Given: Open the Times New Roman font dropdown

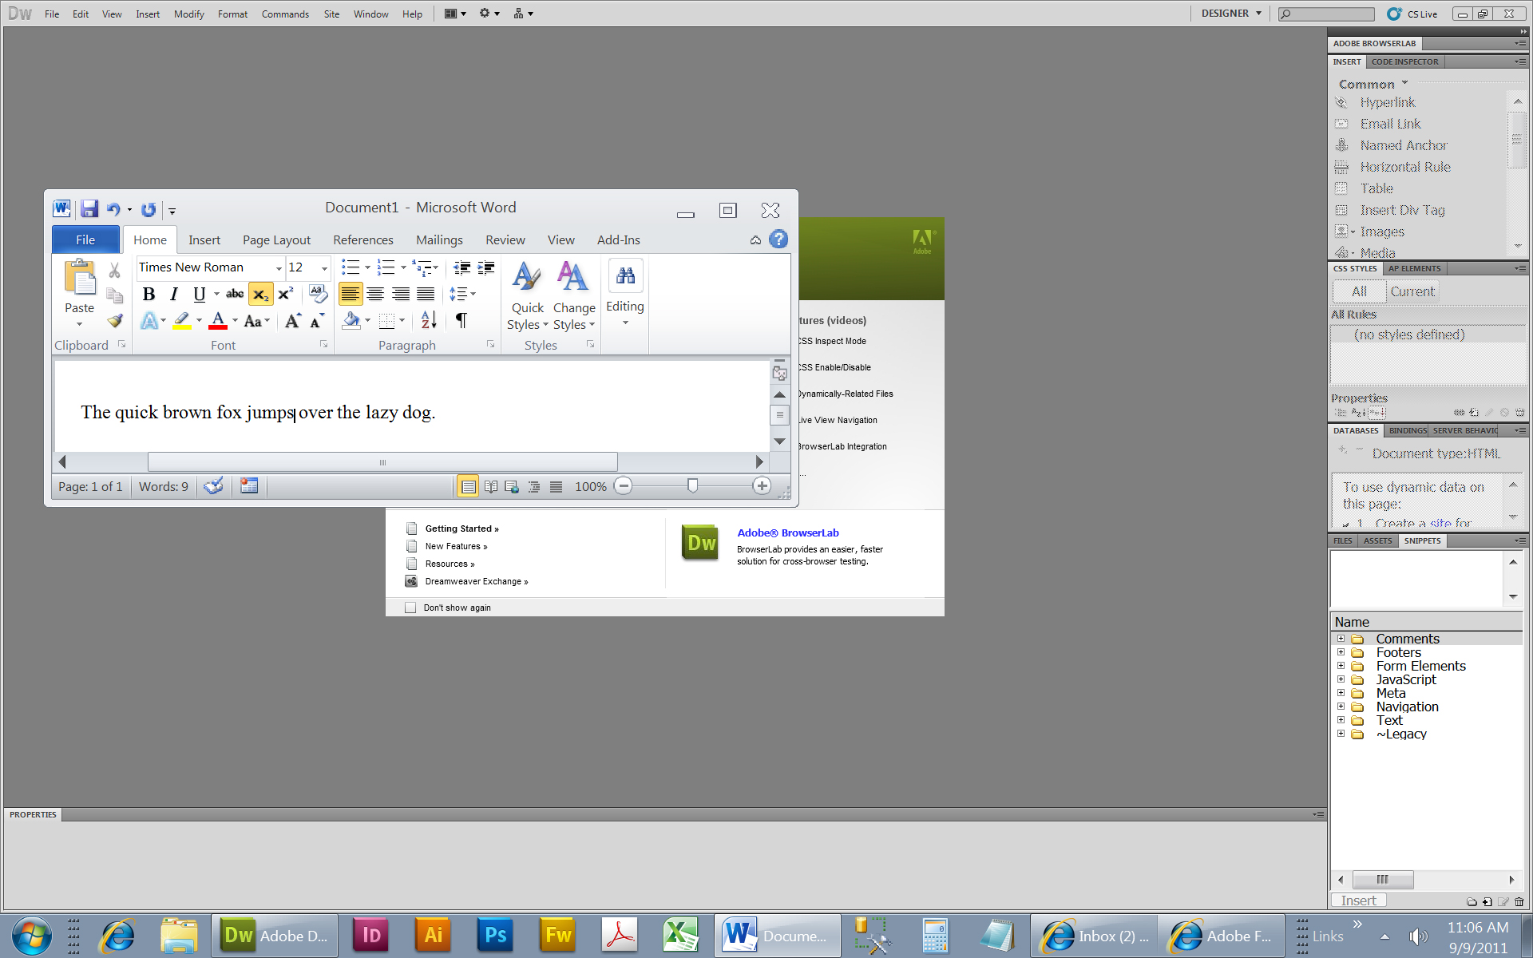Looking at the screenshot, I should click(279, 268).
